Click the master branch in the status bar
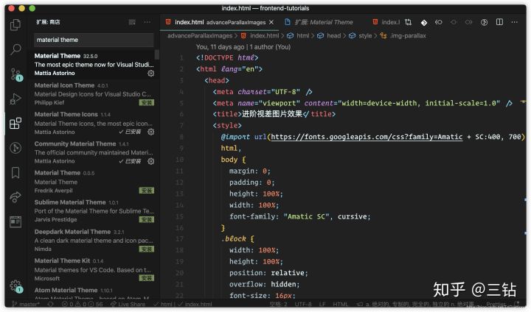The width and height of the screenshot is (531, 312). (x=26, y=304)
